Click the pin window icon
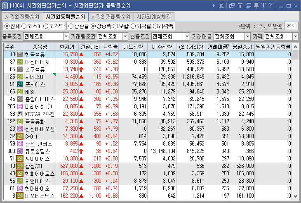 (256, 5)
